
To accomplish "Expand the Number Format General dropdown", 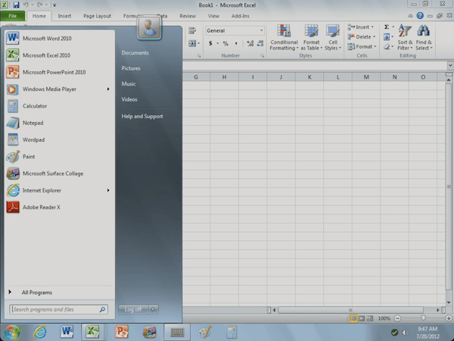I will (262, 31).
